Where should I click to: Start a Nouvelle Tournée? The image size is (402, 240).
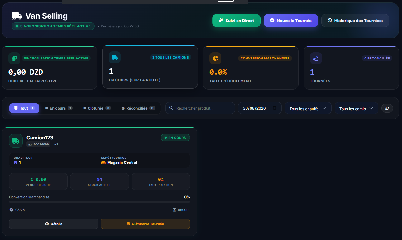(x=291, y=21)
